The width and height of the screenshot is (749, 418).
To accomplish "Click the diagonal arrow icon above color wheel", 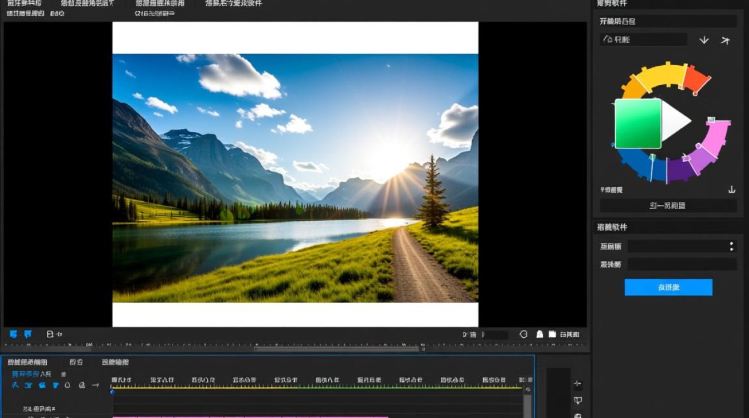I will [x=725, y=40].
